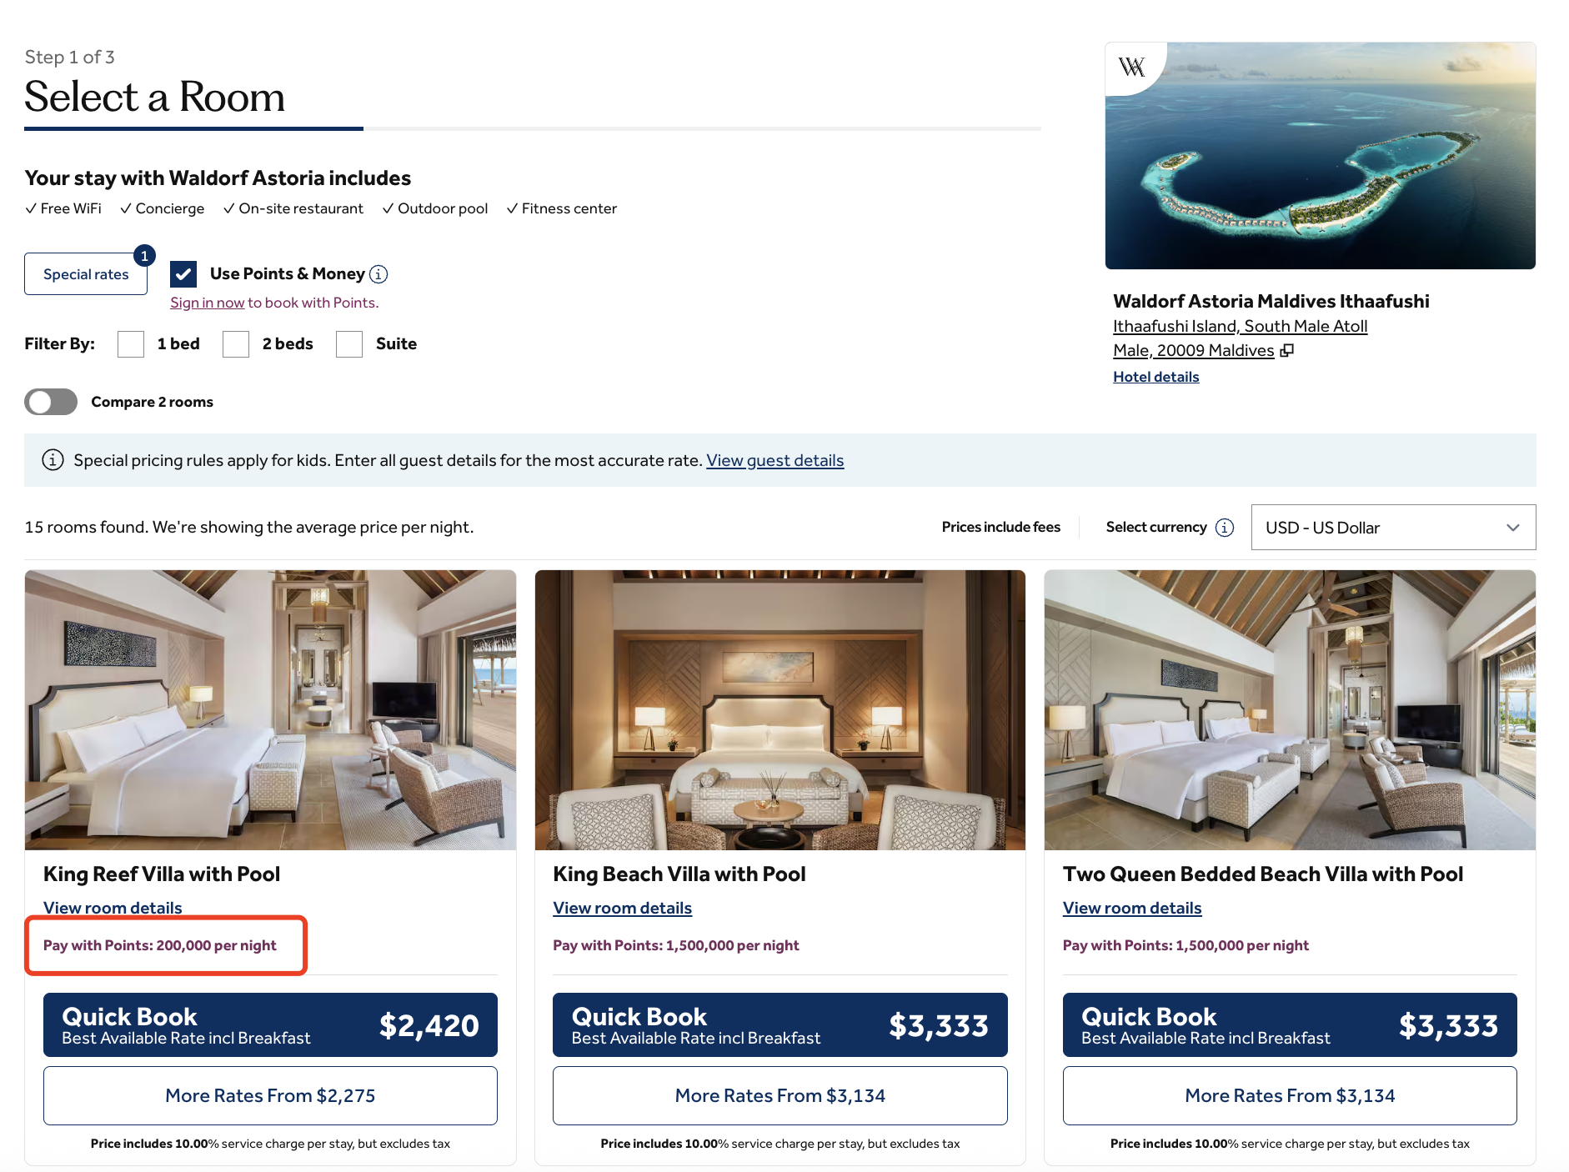Click the Points & Money info icon
This screenshot has width=1569, height=1172.
point(378,274)
